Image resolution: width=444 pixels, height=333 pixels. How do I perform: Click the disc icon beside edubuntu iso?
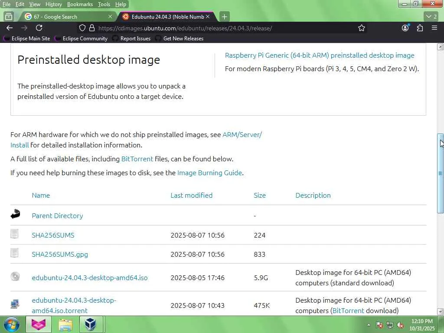(x=15, y=276)
